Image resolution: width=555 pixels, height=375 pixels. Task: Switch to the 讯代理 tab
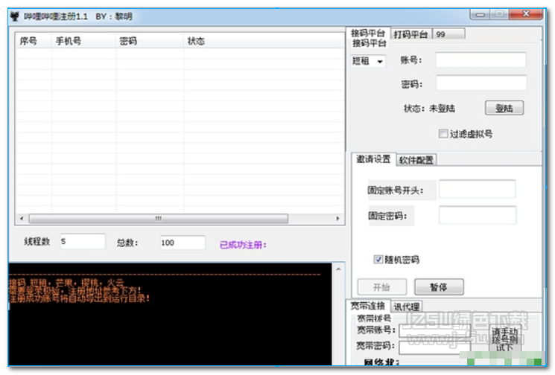click(406, 307)
